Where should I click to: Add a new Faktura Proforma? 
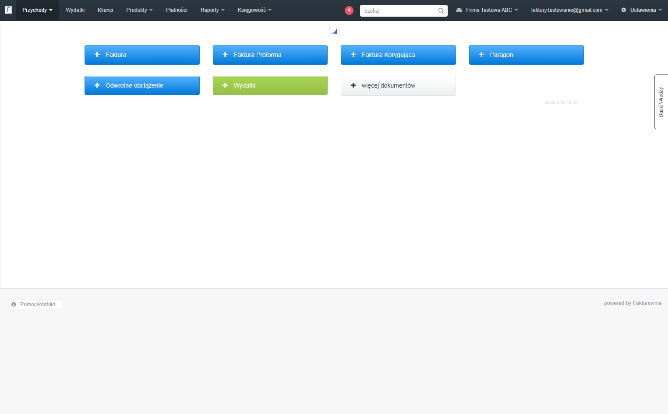point(270,55)
